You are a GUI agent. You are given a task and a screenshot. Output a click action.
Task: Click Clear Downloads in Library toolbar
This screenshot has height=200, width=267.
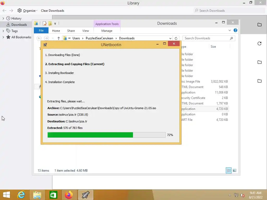(x=52, y=10)
